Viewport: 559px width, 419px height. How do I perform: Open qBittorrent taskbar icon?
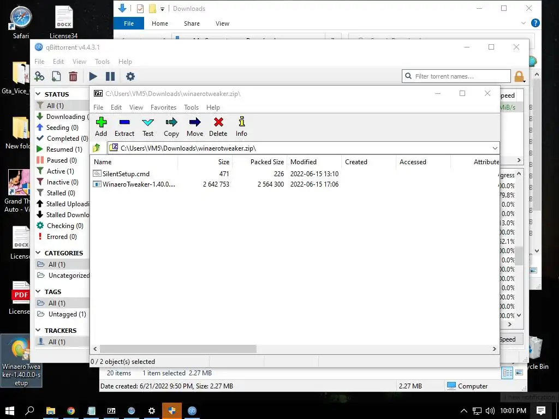192,410
